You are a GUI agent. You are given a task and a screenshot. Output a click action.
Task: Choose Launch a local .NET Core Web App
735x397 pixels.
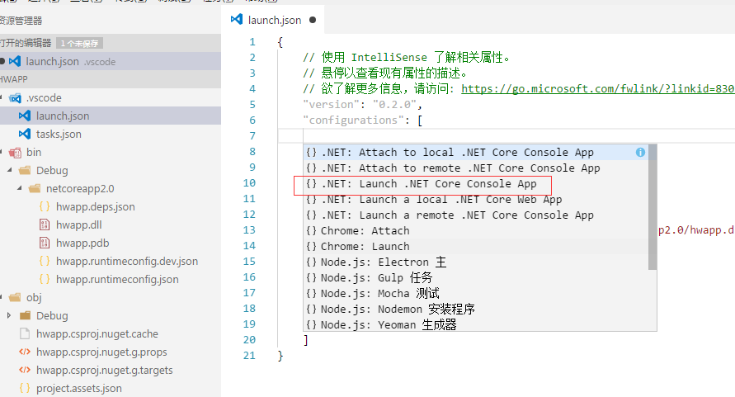[476, 200]
